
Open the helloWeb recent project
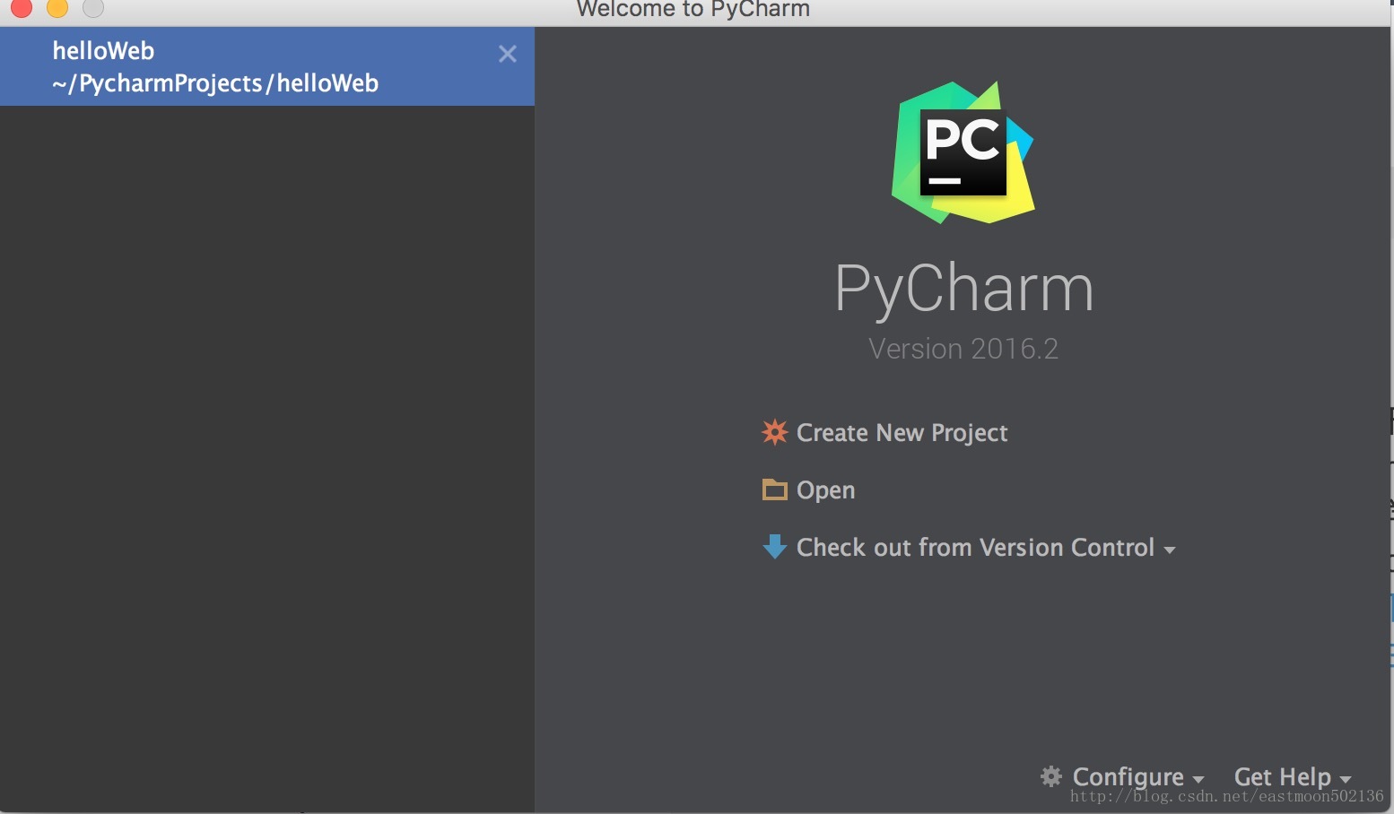pos(267,66)
